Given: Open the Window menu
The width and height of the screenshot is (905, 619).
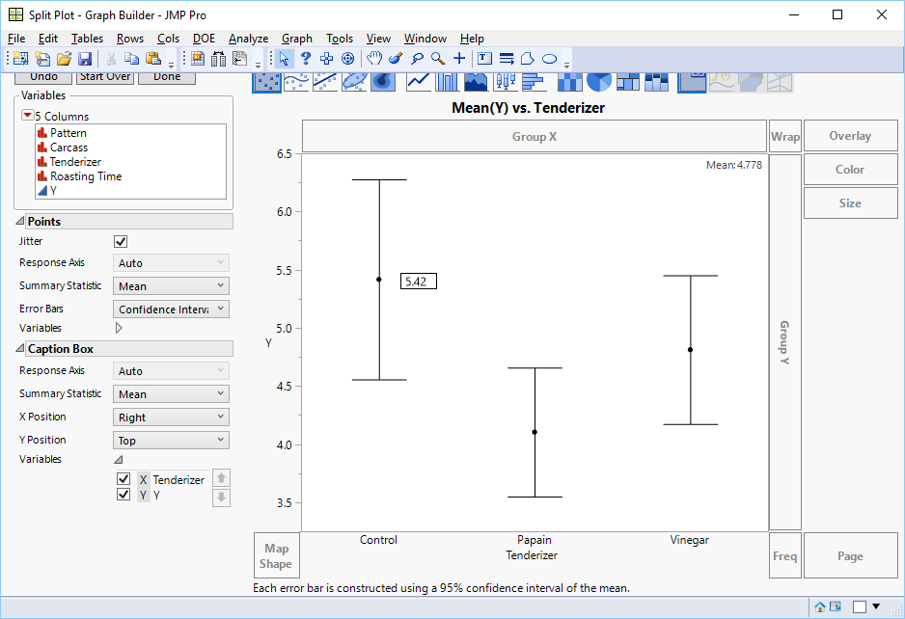Looking at the screenshot, I should click(x=425, y=38).
